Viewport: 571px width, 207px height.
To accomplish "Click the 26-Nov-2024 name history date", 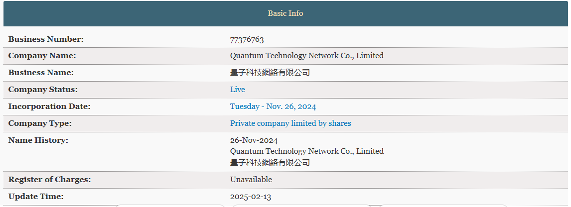I will [x=254, y=140].
